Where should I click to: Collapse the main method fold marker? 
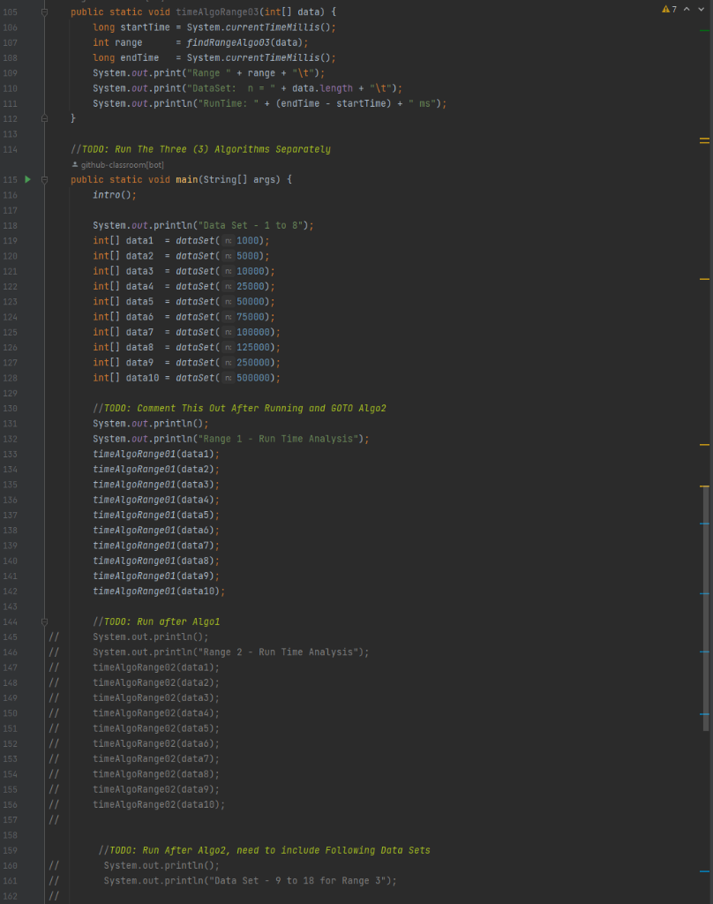coord(42,179)
